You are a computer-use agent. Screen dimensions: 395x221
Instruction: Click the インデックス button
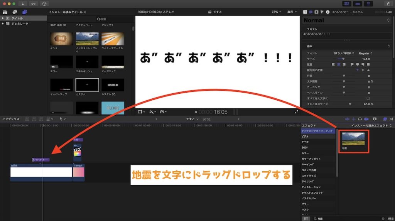click(x=11, y=119)
